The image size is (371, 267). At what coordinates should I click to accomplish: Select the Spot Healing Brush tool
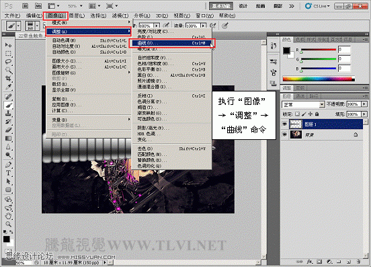click(8, 97)
